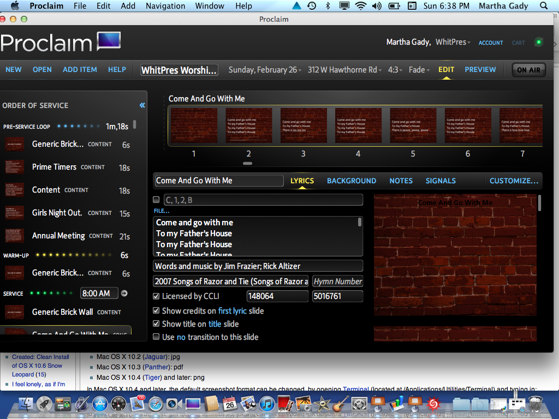Open the 'first lyric' slide option

point(233,310)
